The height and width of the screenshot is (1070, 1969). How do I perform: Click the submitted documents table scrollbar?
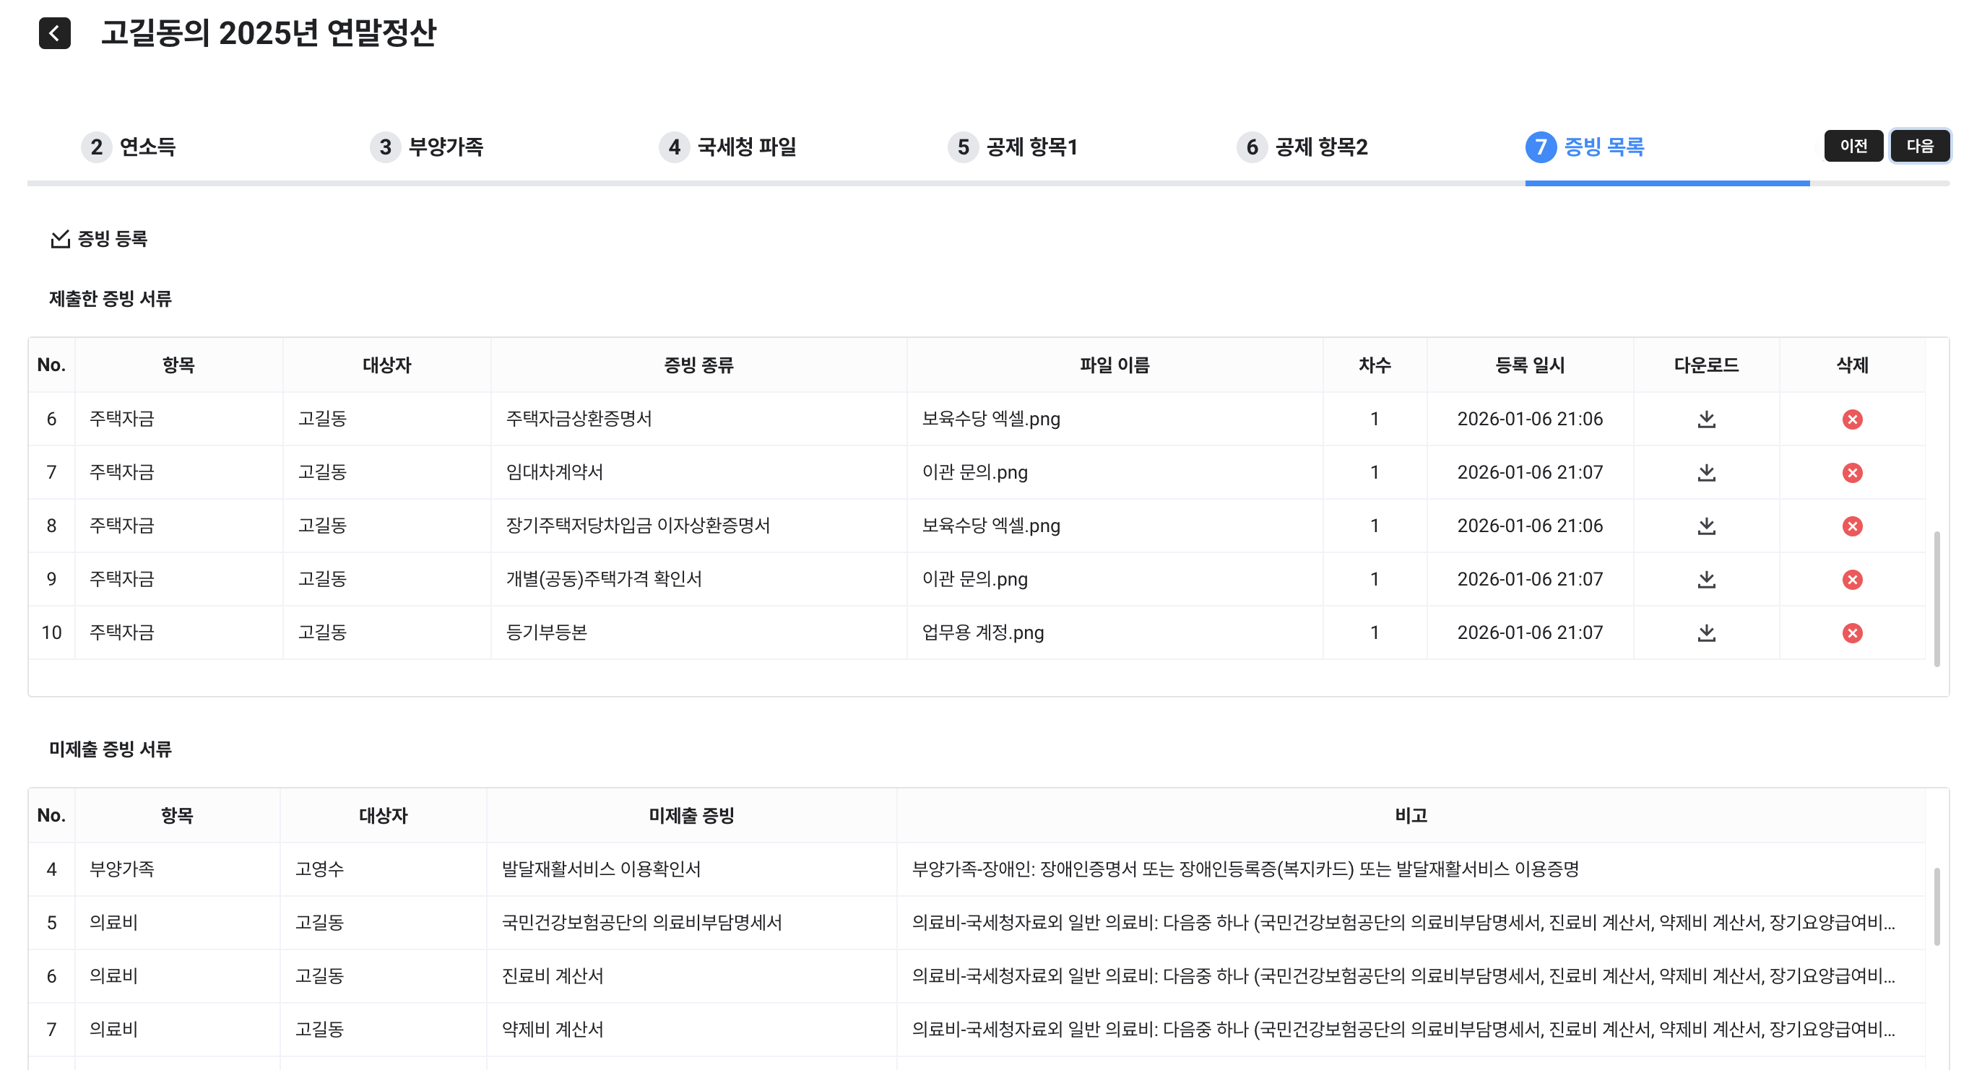(1937, 599)
